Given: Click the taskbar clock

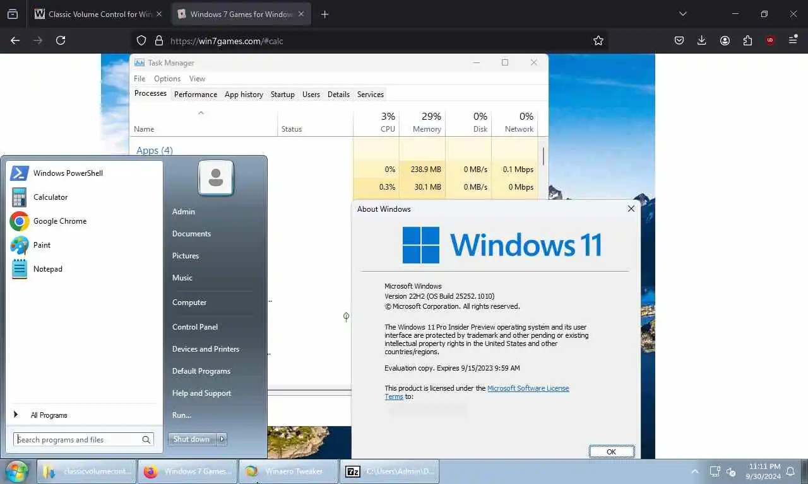Looking at the screenshot, I should (763, 471).
